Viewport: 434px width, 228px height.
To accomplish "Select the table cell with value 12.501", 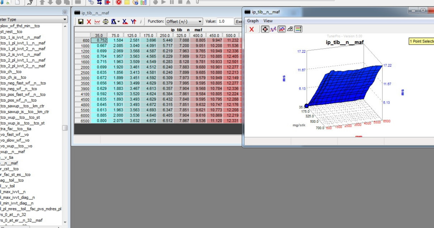I will (x=231, y=62).
